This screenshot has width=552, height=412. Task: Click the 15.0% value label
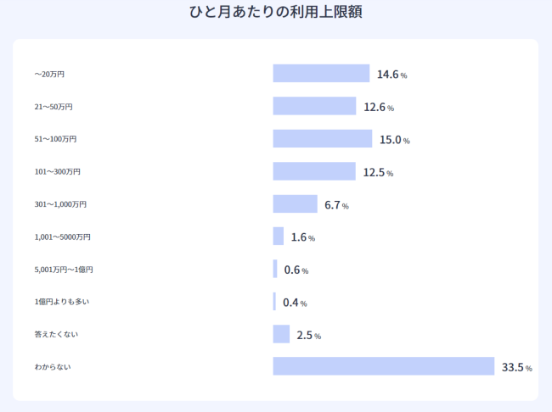(x=393, y=140)
